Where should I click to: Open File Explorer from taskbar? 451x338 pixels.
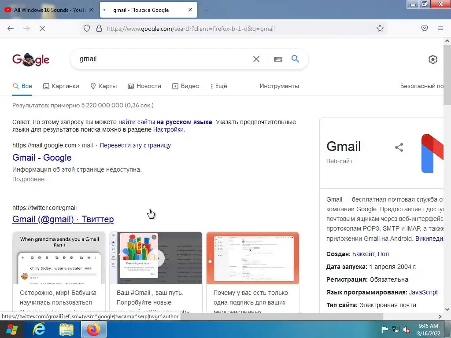pyautogui.click(x=67, y=329)
